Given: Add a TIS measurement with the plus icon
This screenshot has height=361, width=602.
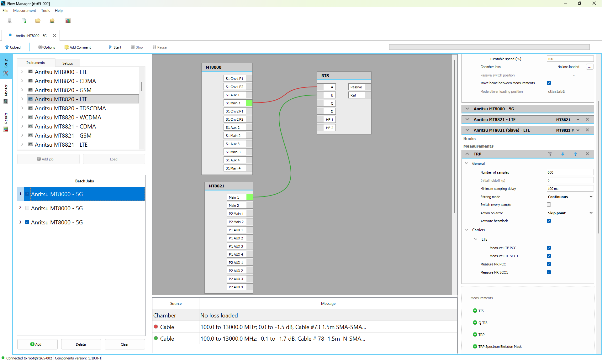Looking at the screenshot, I should (x=475, y=311).
